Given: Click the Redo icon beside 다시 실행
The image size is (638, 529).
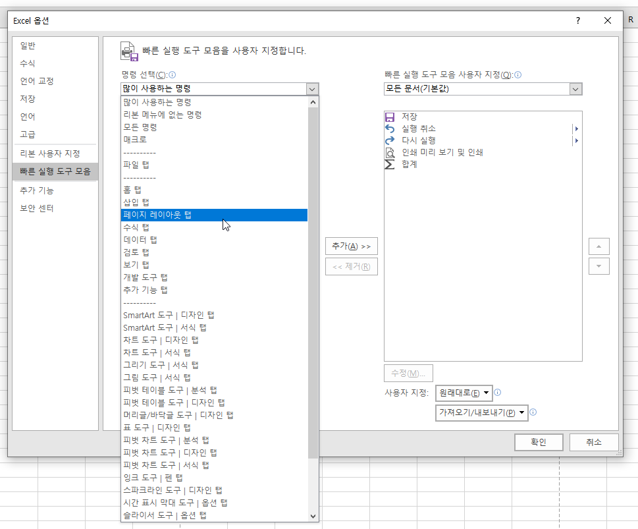Looking at the screenshot, I should 390,140.
